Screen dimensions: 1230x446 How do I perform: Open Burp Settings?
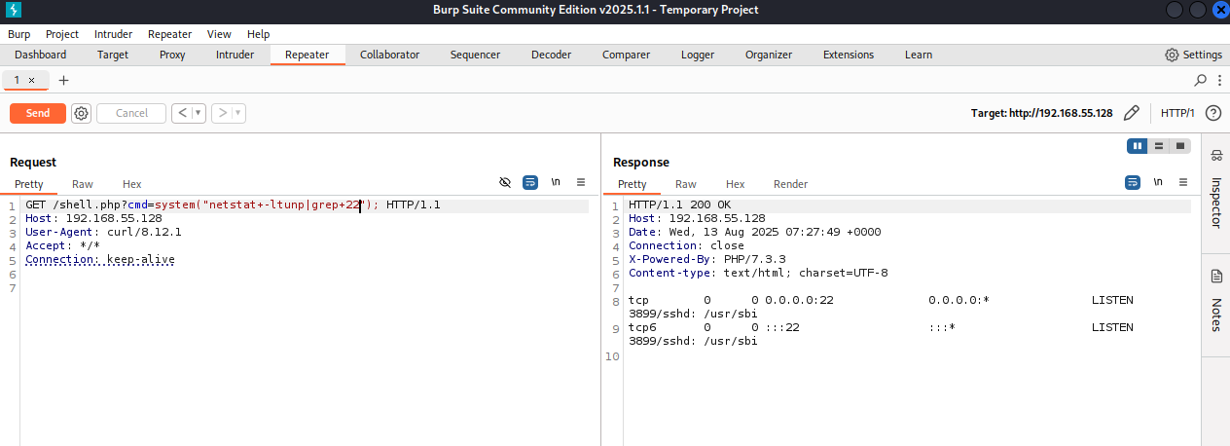click(1193, 55)
